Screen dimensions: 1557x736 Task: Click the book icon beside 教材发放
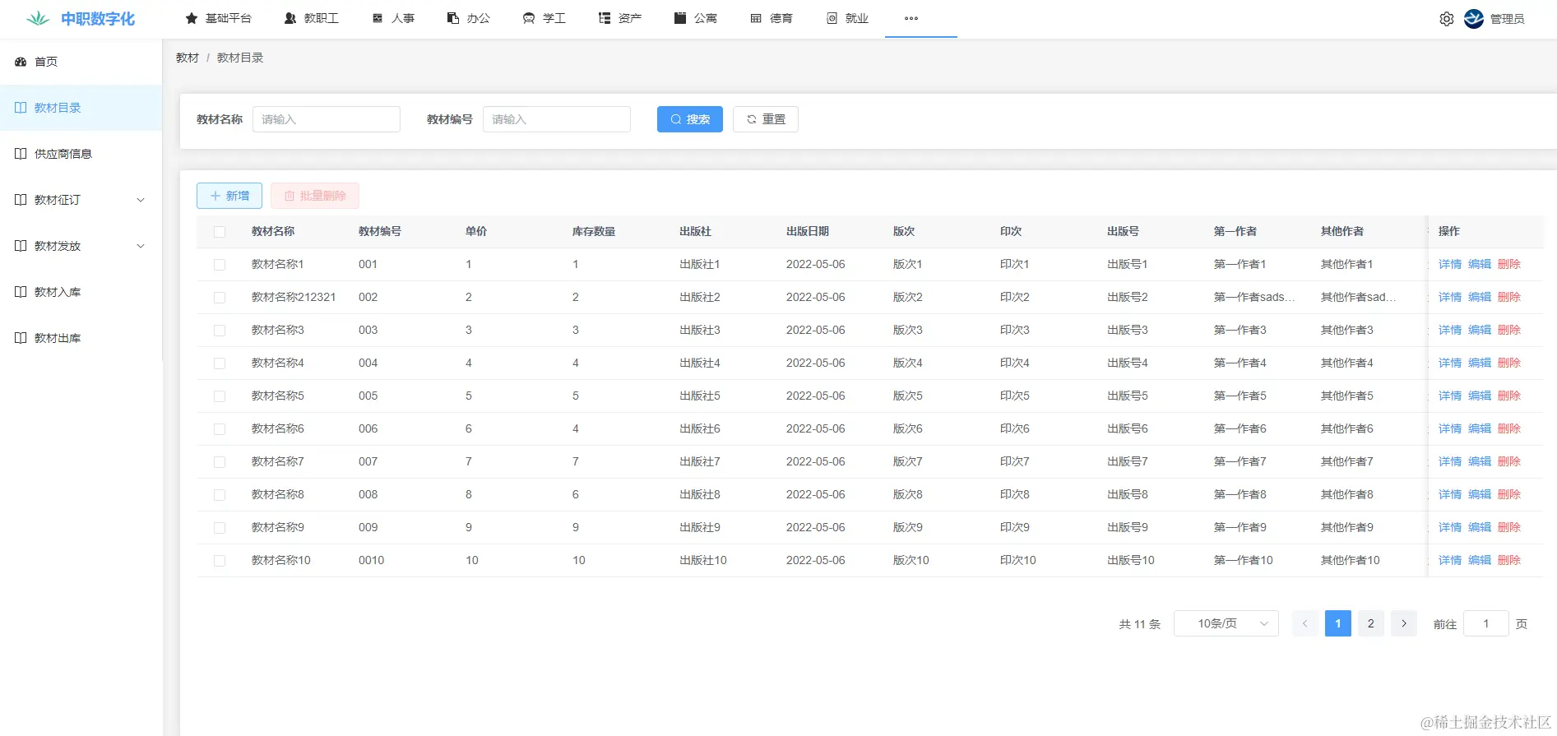point(21,246)
